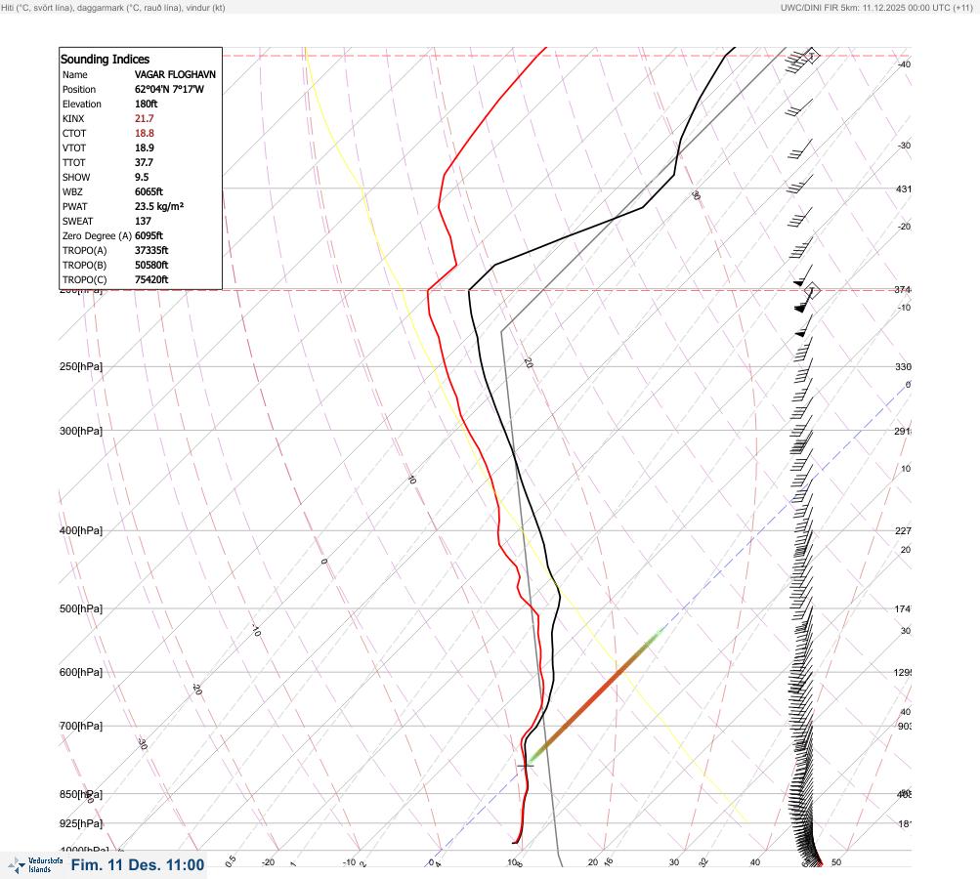
Task: Click the TTOT value 37.7
Action: click(x=145, y=162)
